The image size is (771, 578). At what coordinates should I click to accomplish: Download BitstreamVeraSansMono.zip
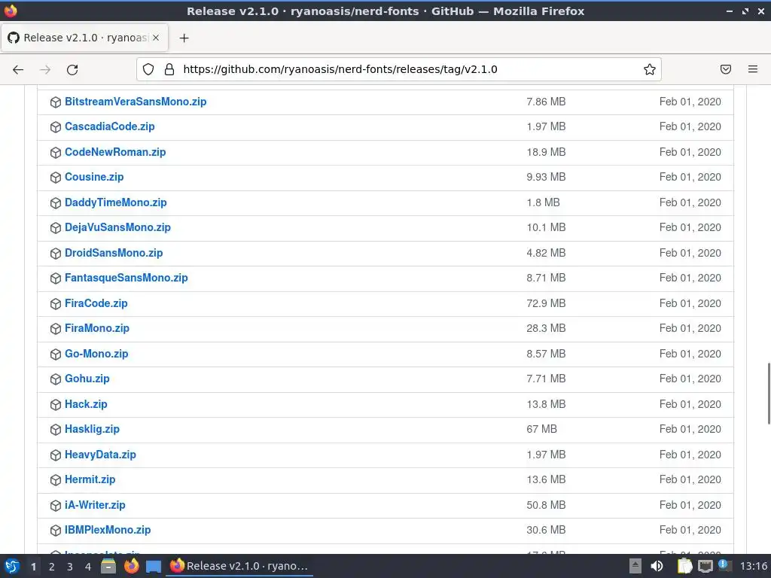[136, 102]
